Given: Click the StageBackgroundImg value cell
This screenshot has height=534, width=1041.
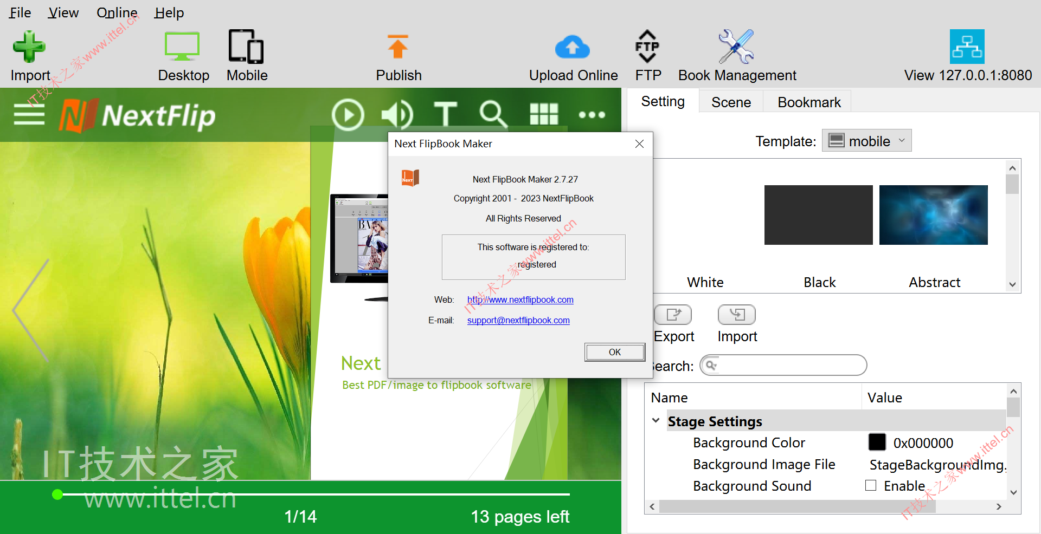Looking at the screenshot, I should click(937, 465).
